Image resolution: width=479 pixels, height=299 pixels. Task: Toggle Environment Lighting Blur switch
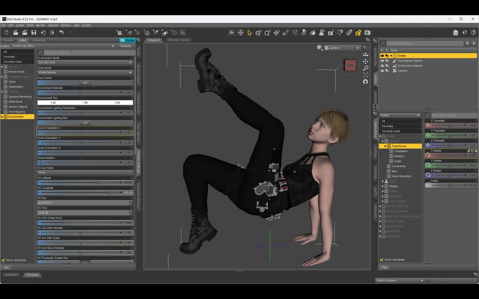coord(85,123)
